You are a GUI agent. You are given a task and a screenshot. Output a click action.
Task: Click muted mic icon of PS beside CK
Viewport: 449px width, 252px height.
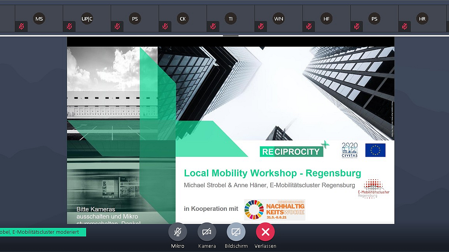coord(117,26)
